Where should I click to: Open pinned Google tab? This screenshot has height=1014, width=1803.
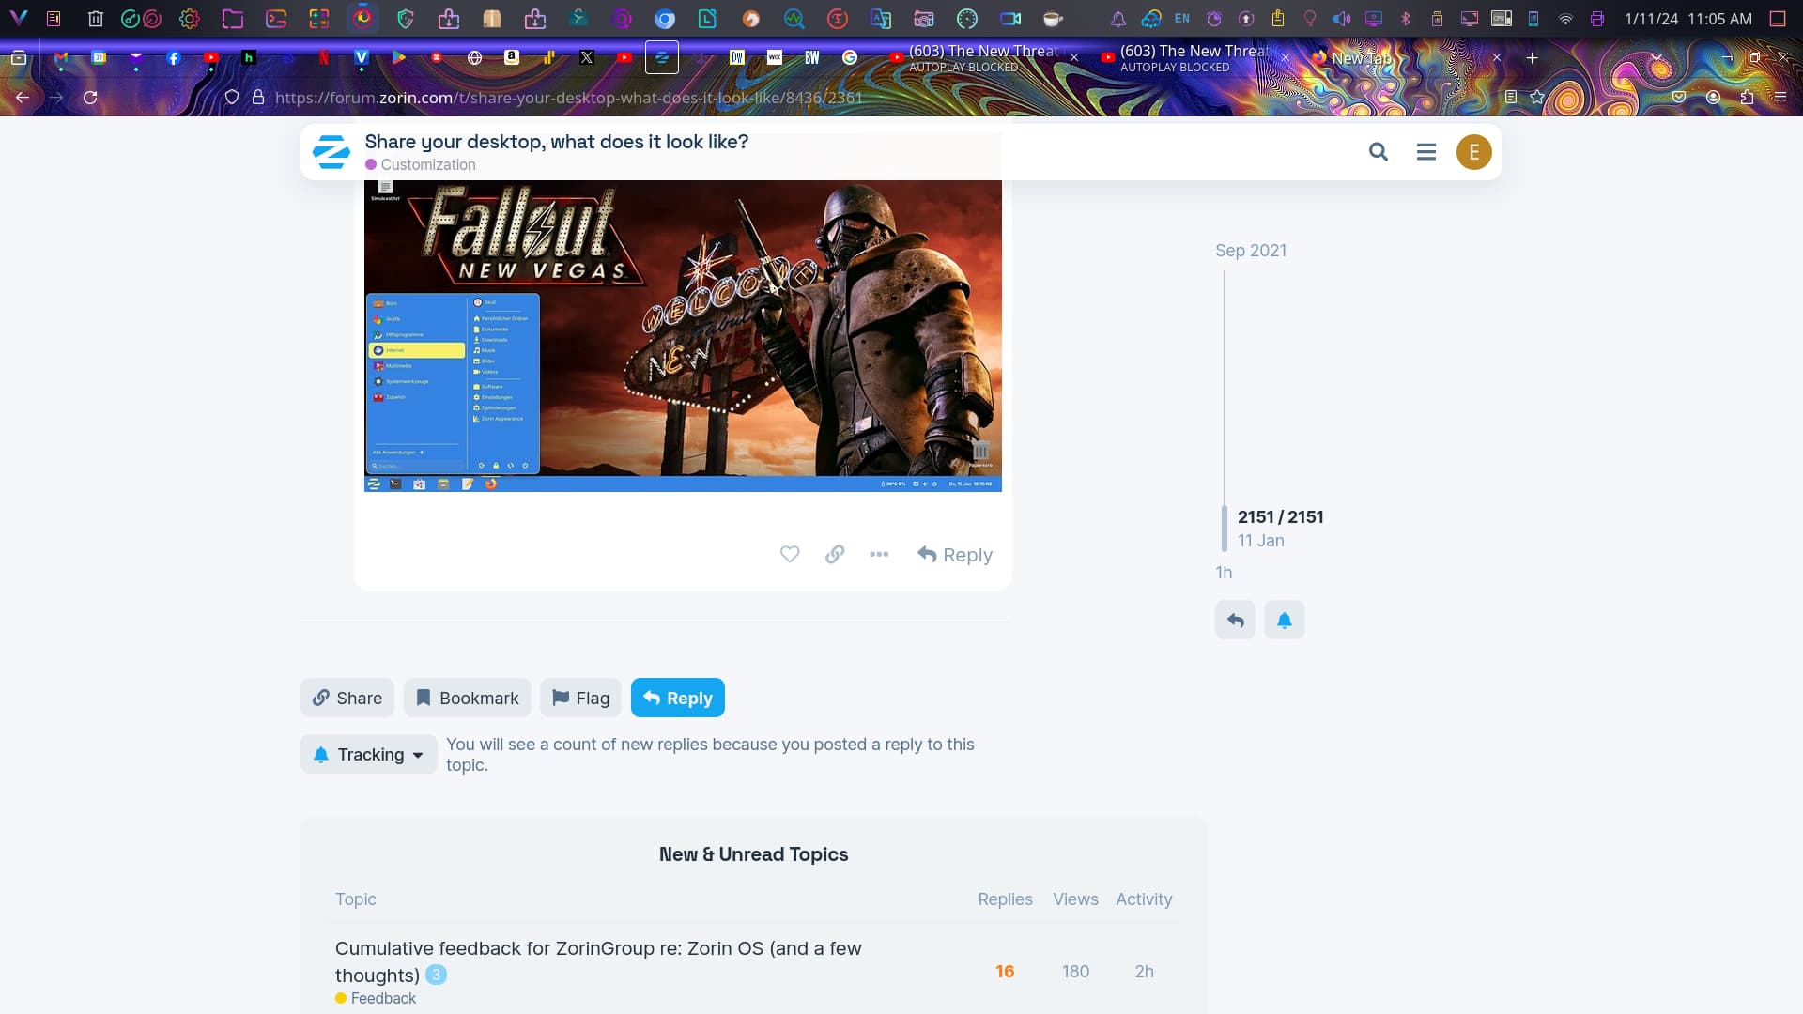850,58
